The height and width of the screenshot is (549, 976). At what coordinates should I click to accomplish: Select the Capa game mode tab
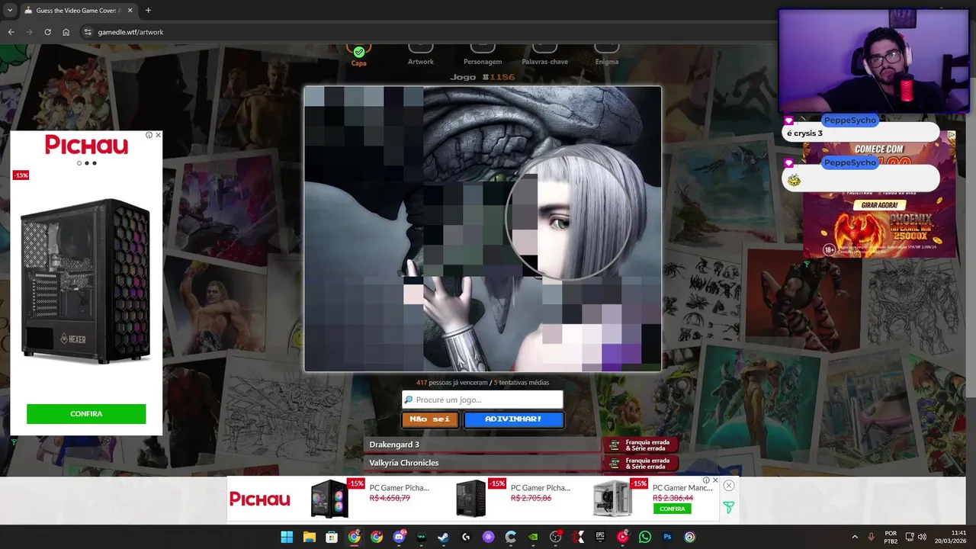pos(358,55)
